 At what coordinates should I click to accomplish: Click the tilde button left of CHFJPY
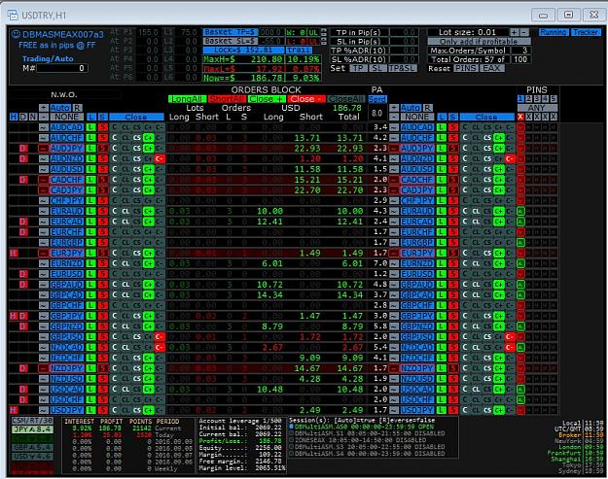coord(44,200)
